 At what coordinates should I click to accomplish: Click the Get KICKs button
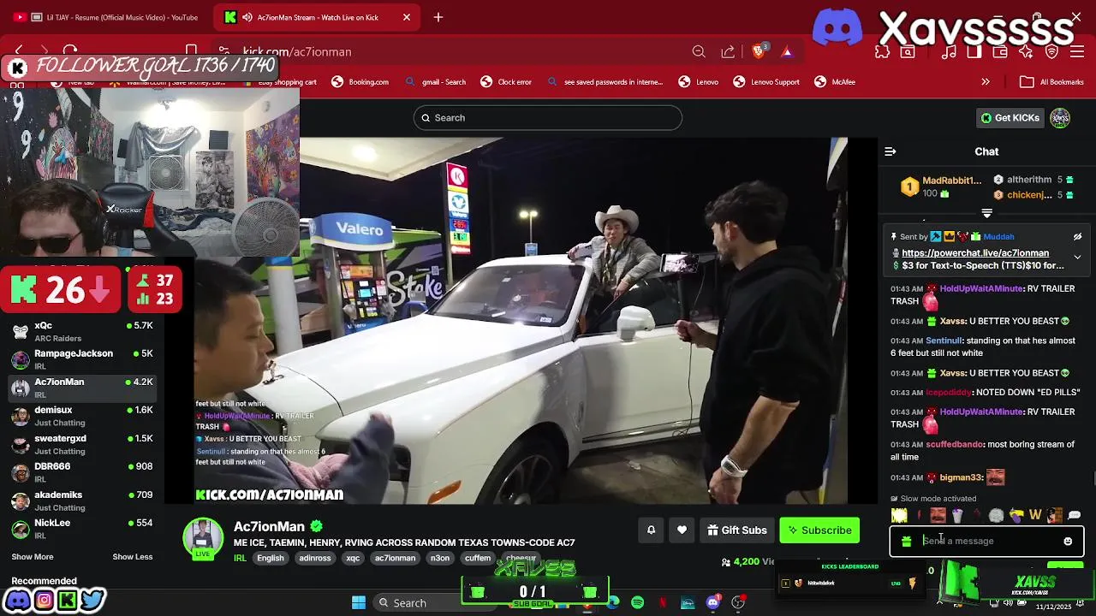(1010, 118)
